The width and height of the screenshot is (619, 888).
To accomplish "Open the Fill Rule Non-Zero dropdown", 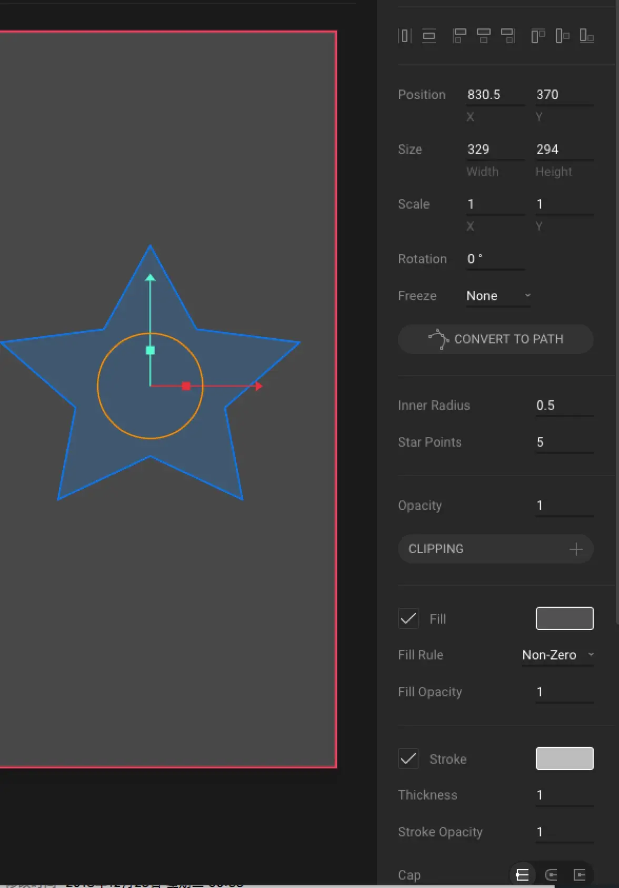I will coord(558,655).
